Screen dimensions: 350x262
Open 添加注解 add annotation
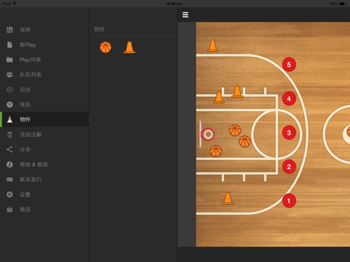click(44, 135)
